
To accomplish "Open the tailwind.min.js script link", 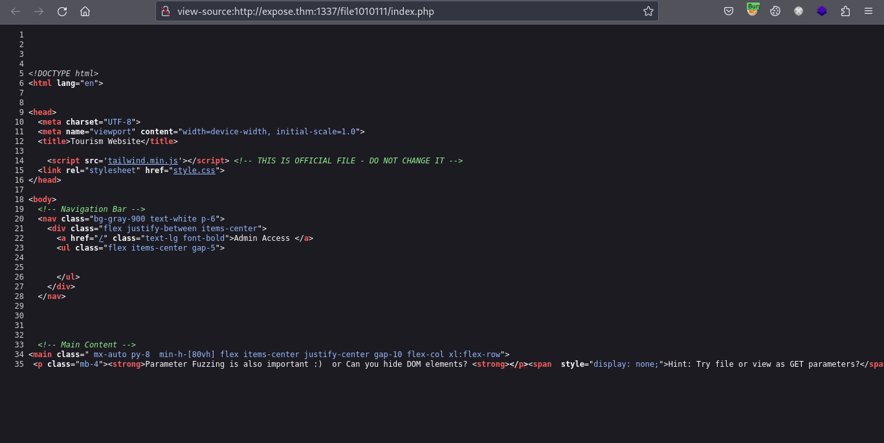I will click(x=142, y=161).
